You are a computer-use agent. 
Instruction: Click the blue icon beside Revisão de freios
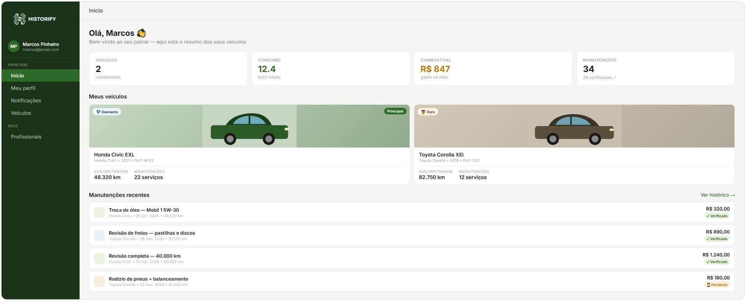pos(99,235)
